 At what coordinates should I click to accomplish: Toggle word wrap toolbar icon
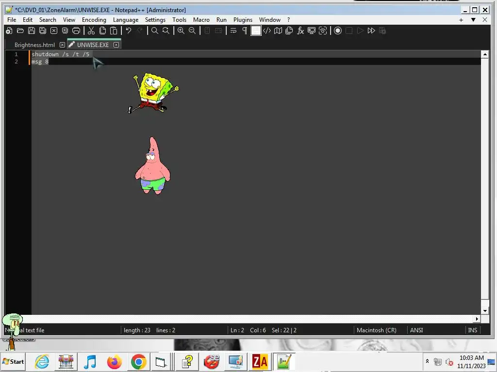point(233,31)
